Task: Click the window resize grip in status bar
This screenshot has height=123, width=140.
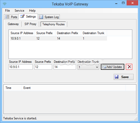Action: (x=136, y=119)
